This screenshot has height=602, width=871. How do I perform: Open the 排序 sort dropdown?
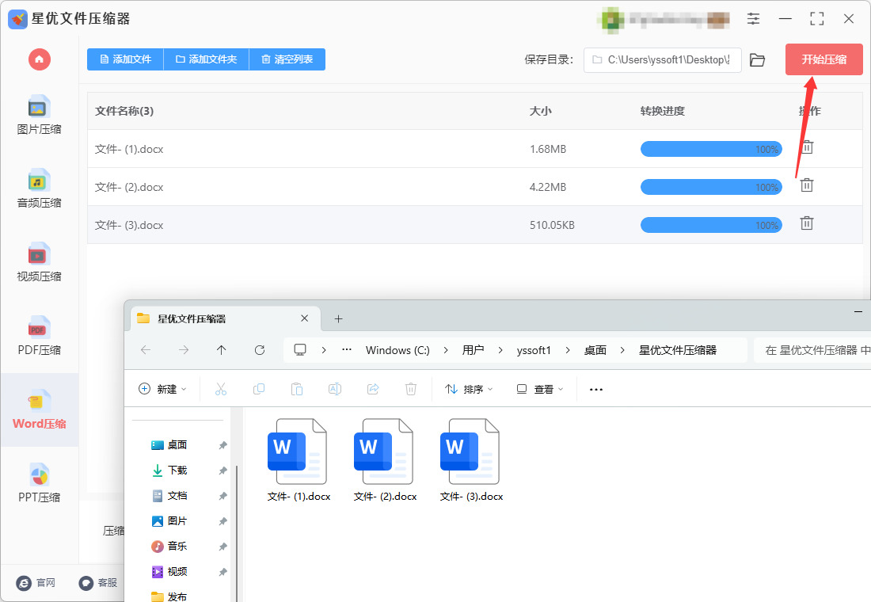click(469, 389)
